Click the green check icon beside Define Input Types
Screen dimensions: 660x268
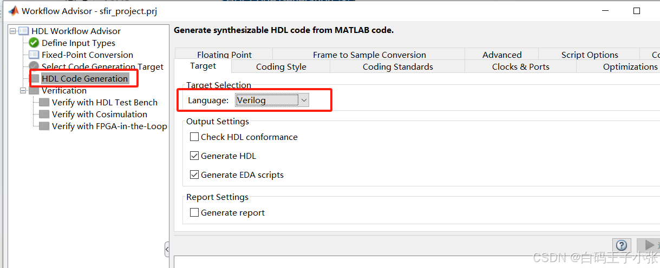tap(34, 43)
